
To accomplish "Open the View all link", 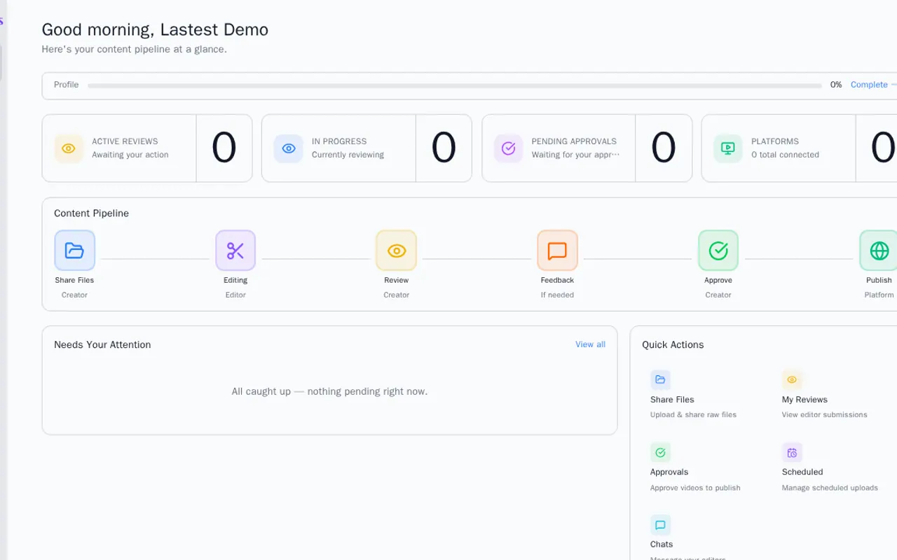I will coord(591,344).
